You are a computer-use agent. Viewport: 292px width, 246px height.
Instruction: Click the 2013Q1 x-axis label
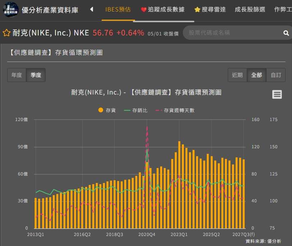coord(36,235)
